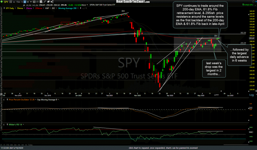
Task: Open Price Percent Oscillator 12 26 dropdown
Action: coord(36,99)
